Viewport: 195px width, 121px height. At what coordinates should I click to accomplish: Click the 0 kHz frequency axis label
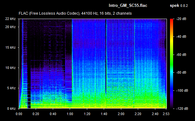(11, 109)
